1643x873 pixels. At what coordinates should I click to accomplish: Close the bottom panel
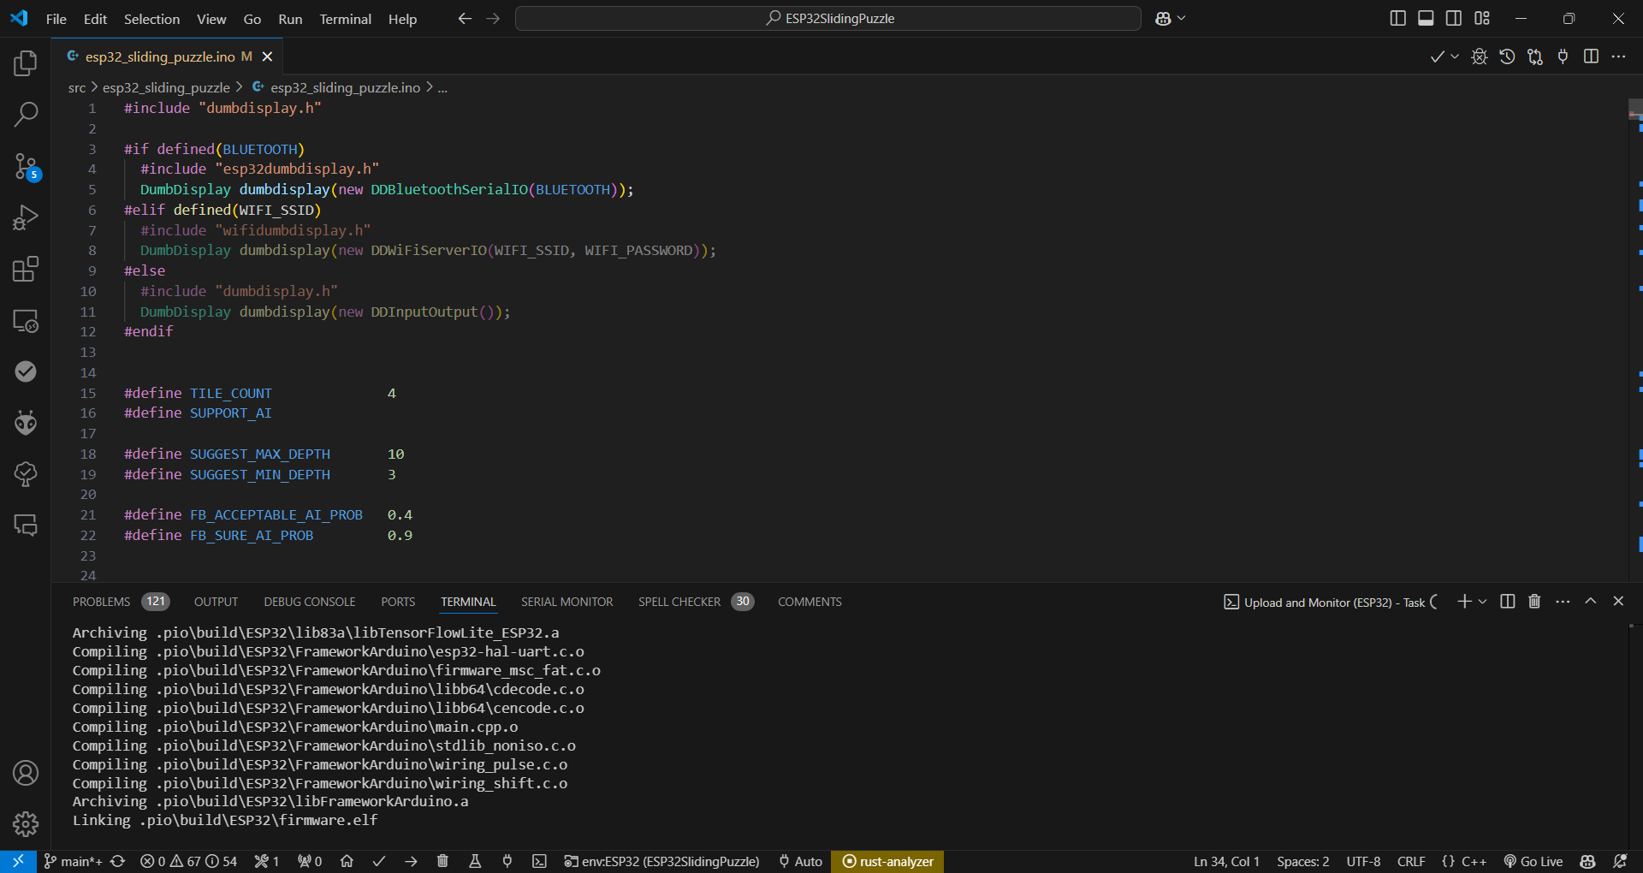point(1618,602)
